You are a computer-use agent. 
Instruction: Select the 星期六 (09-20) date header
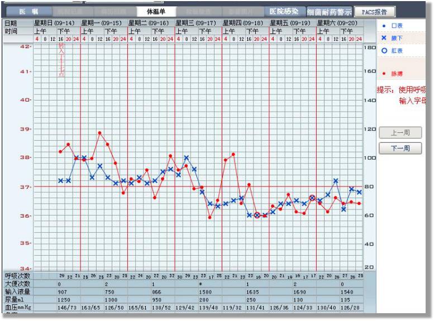coord(339,23)
